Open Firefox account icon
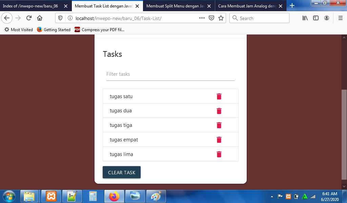The image size is (347, 203). click(x=327, y=18)
